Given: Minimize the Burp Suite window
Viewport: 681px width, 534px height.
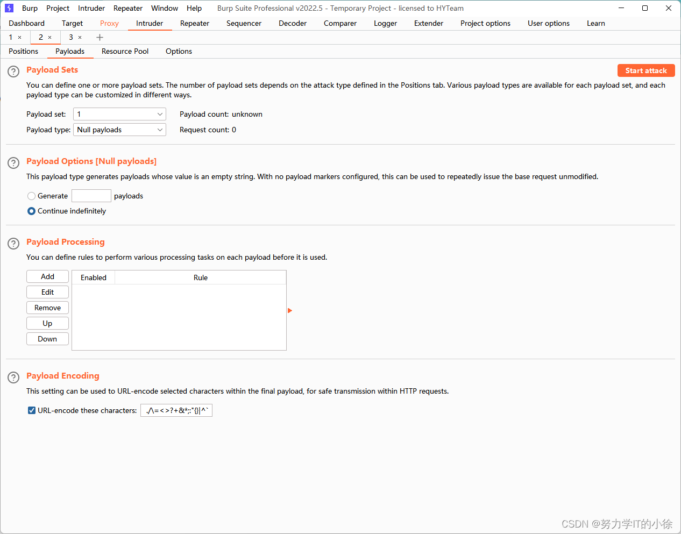Looking at the screenshot, I should [621, 8].
